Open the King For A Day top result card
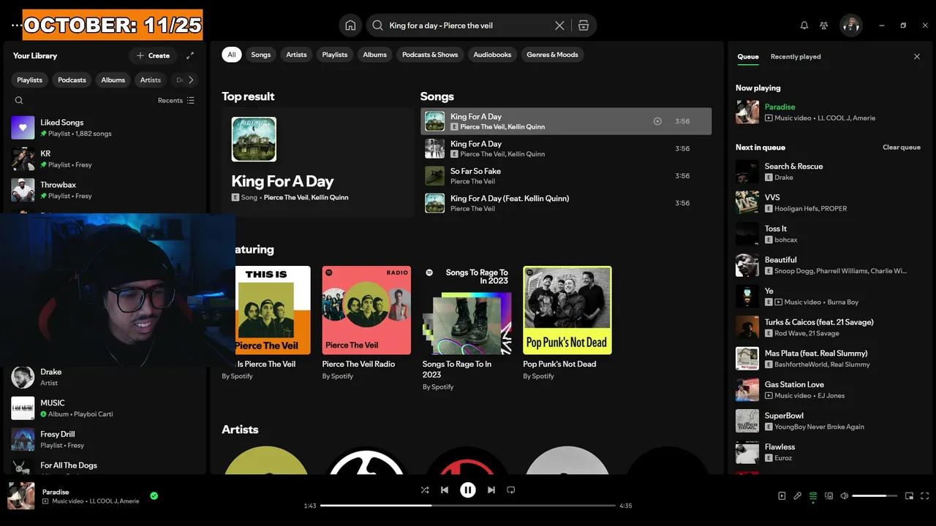Viewport: 936px width, 526px height. pos(317,163)
